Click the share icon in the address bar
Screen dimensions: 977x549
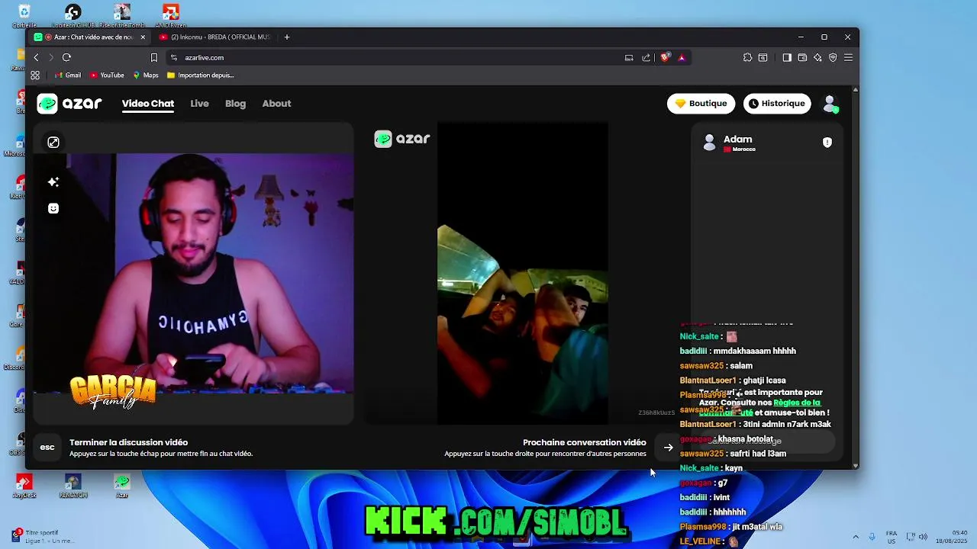coord(646,57)
